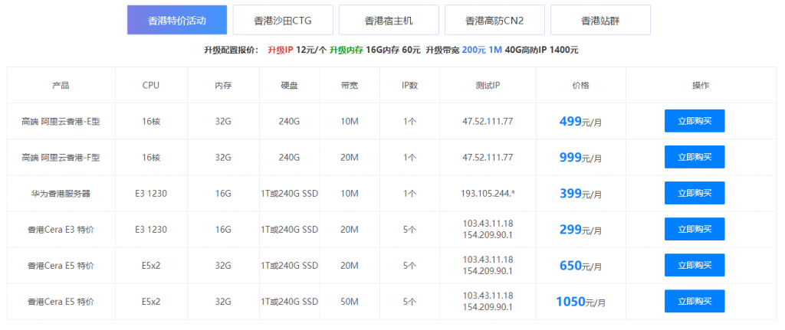The image size is (785, 330).
Task: Click 立即购买 for the 999元/月 plan
Action: 695,157
